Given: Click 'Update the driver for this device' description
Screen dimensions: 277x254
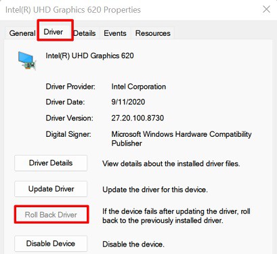Looking at the screenshot, I should 155,190.
